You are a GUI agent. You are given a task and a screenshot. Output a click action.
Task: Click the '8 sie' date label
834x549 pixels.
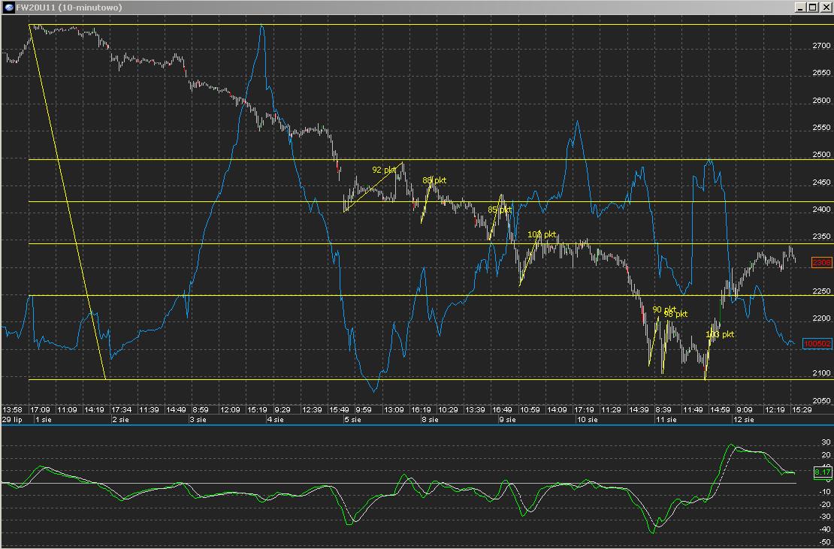[430, 420]
